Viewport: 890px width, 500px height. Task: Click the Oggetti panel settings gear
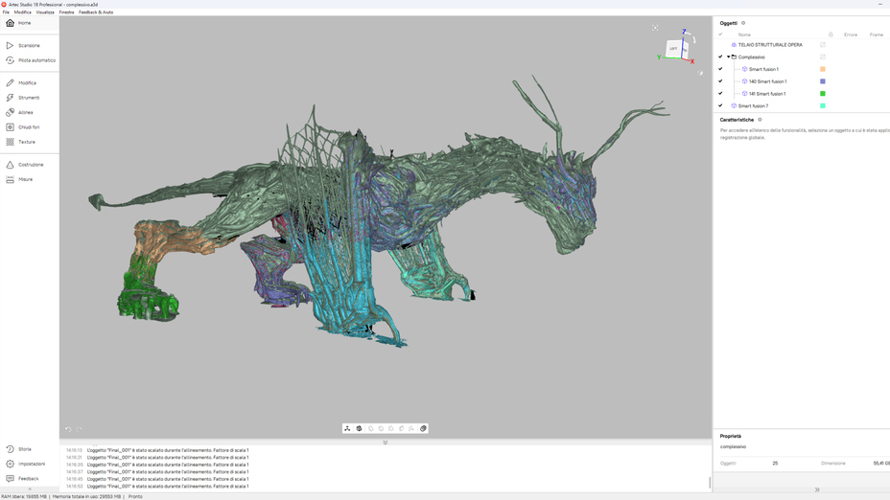point(743,23)
